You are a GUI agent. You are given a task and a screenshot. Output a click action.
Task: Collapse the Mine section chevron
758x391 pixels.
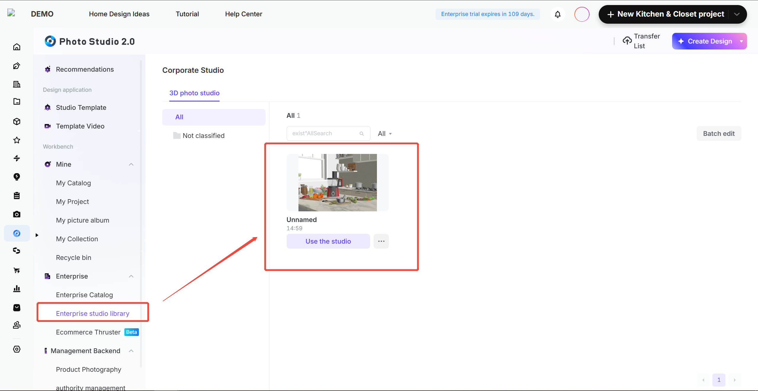131,165
